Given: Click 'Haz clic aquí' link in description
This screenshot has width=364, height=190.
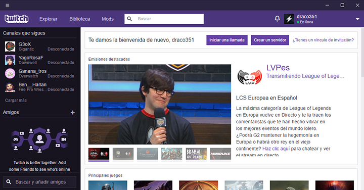Looking at the screenshot, I should pyautogui.click(x=276, y=149).
